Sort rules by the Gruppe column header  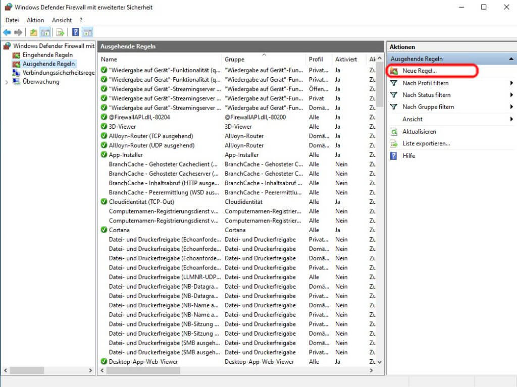(264, 60)
